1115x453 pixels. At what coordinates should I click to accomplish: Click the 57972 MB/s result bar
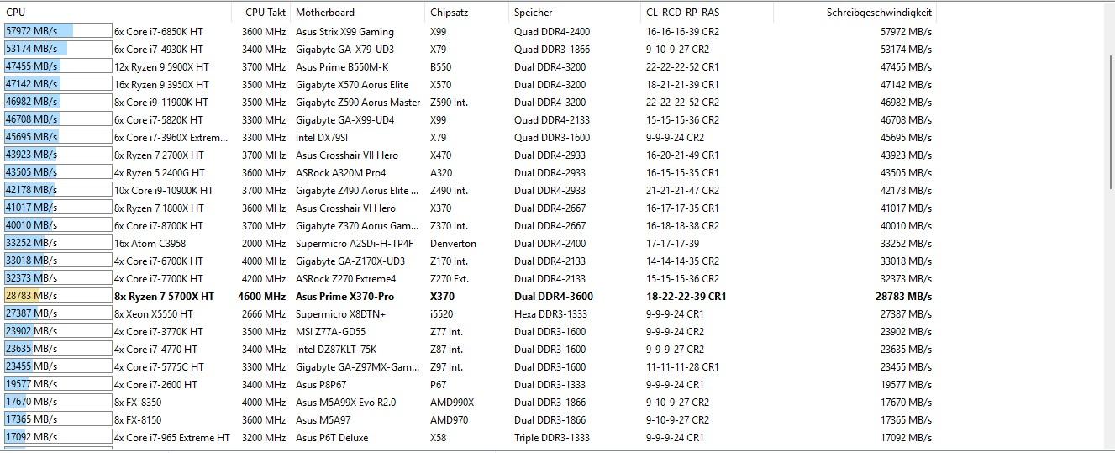click(x=57, y=32)
